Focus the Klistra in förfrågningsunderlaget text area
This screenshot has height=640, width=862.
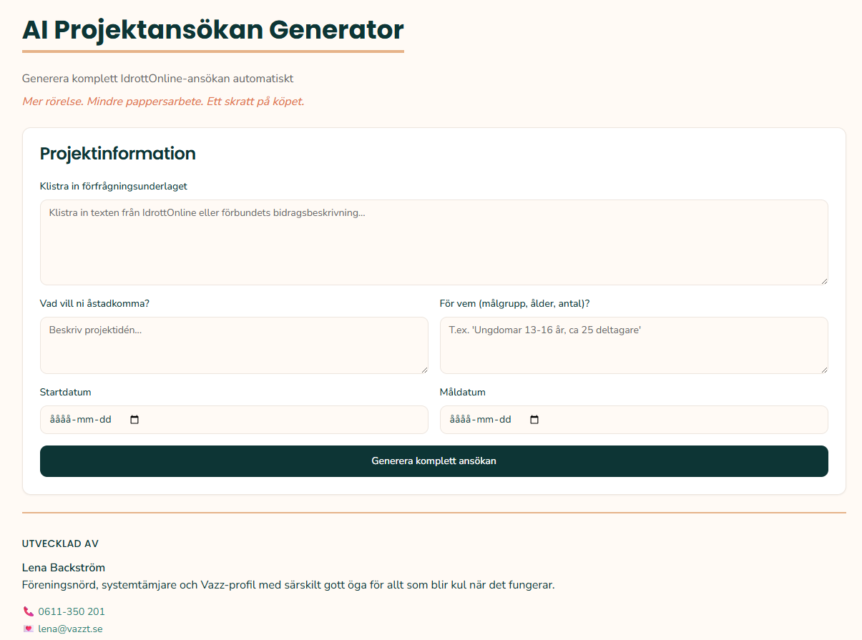[434, 242]
